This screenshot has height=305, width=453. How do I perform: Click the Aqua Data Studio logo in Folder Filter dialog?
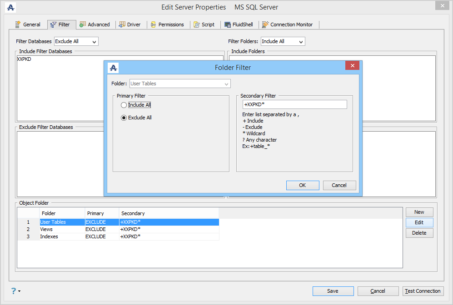point(113,68)
